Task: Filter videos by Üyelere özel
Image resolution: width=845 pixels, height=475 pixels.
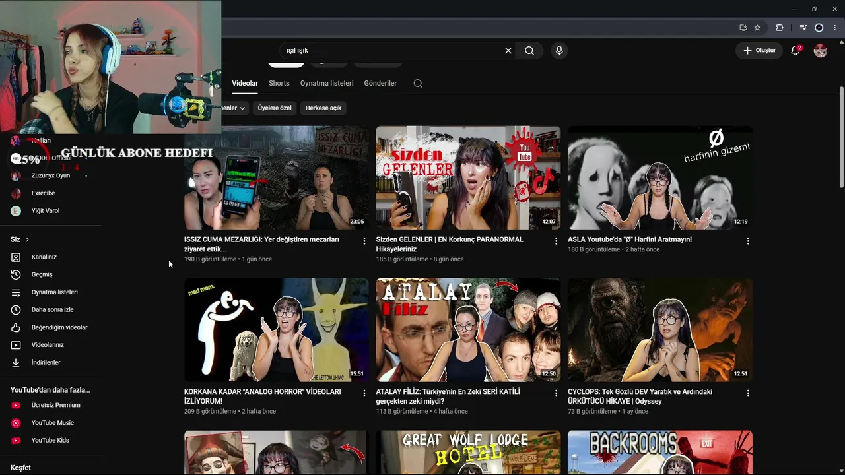Action: (275, 108)
